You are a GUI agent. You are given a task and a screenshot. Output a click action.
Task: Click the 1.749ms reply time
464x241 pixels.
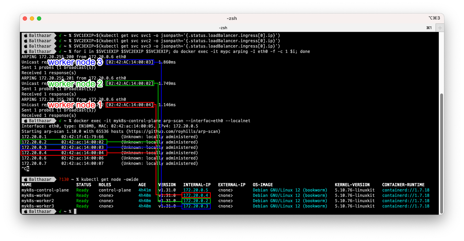167,84
